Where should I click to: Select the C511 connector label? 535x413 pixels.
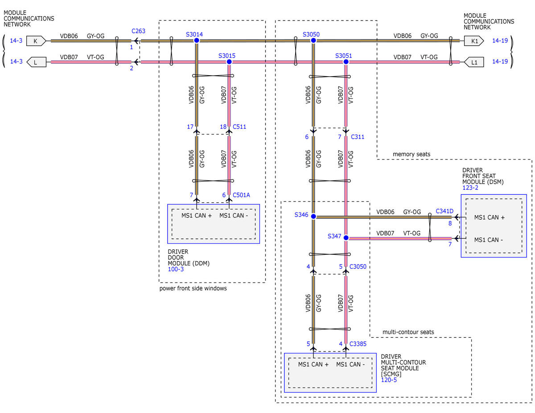click(x=239, y=127)
